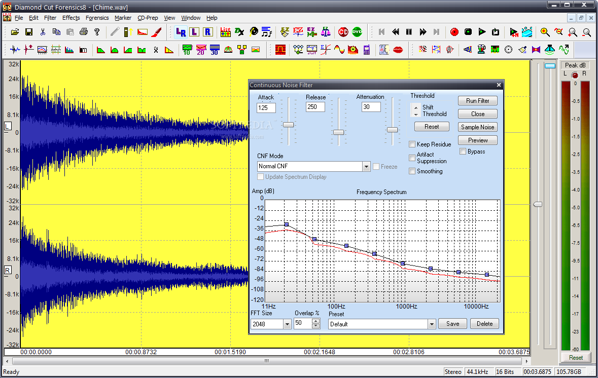Screen dimensions: 598x378
Task: Delete the selected preset
Action: click(x=484, y=324)
